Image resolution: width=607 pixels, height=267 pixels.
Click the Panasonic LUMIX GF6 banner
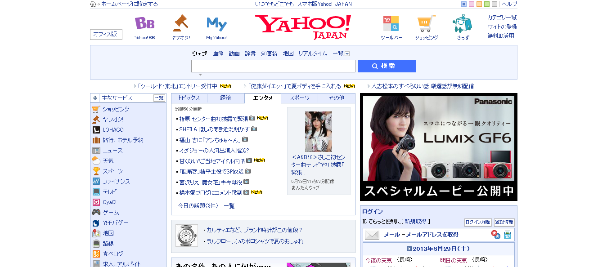pos(439,147)
